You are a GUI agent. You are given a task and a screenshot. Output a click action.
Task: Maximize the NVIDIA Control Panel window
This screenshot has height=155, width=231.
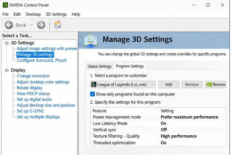coord(208,5)
